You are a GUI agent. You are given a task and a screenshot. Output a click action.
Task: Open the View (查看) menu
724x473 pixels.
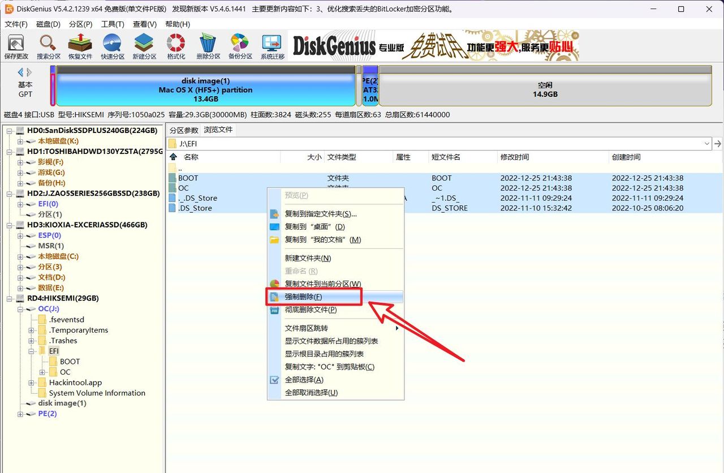(145, 24)
